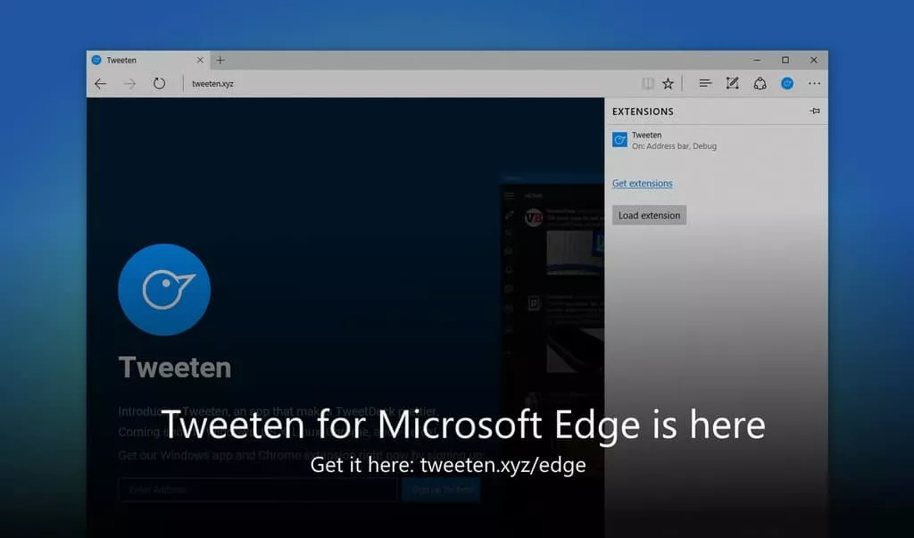Follow the Get extensions link
The height and width of the screenshot is (538, 914).
point(642,183)
